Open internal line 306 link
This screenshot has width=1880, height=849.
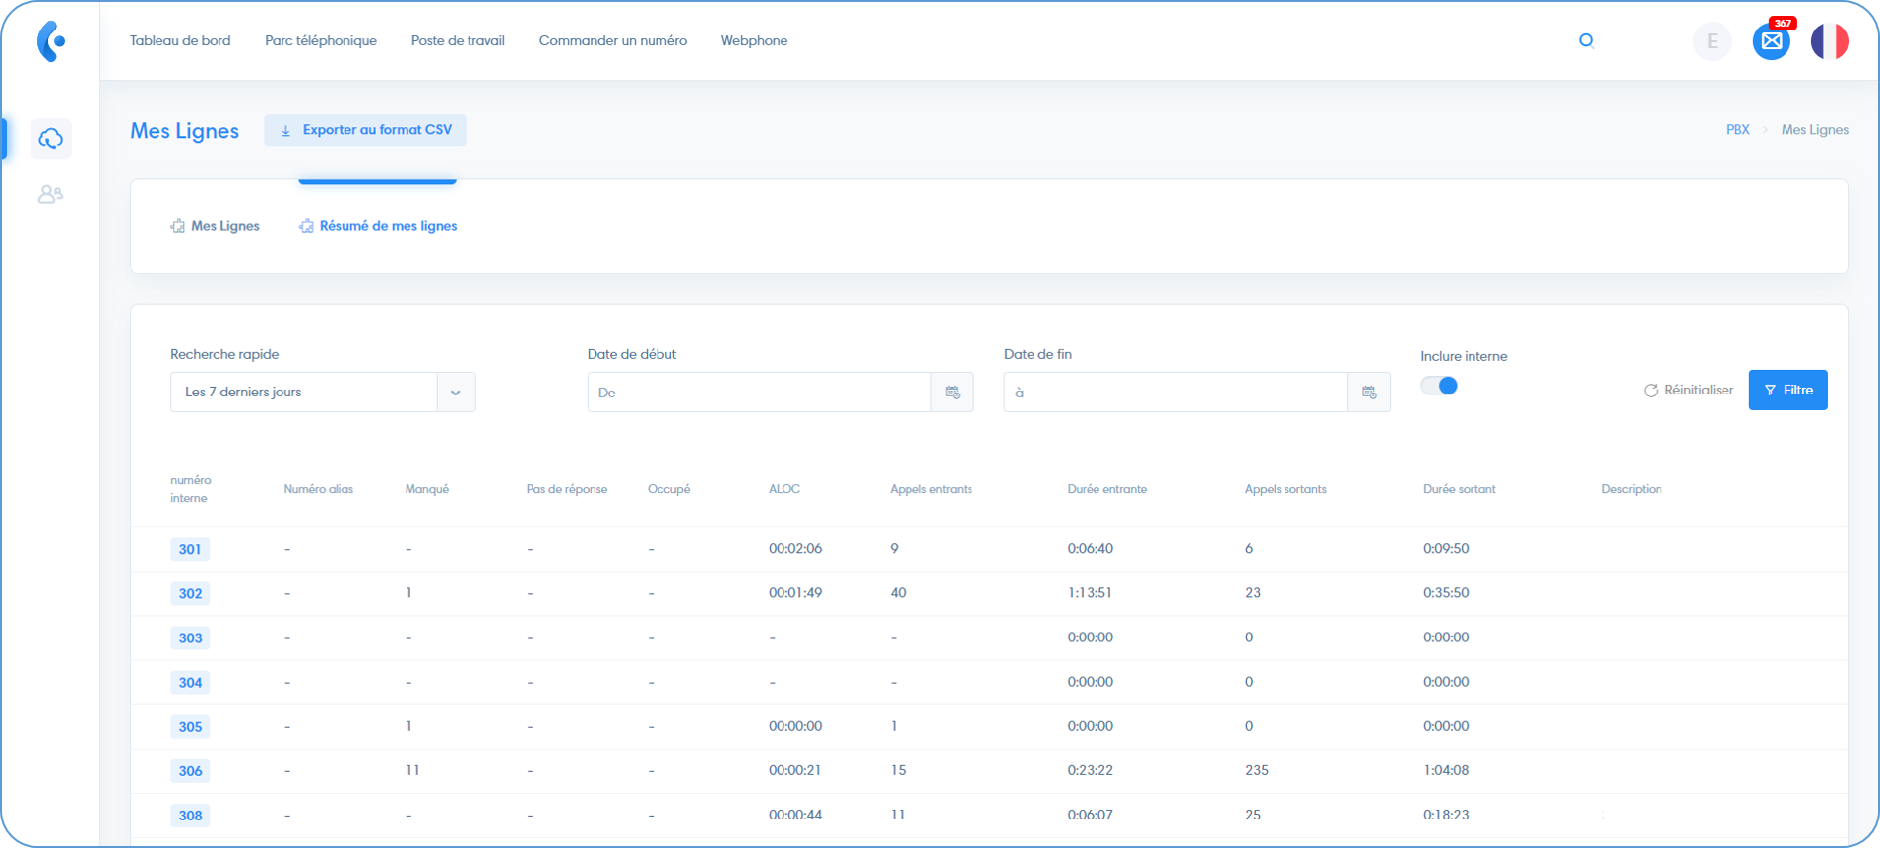point(190,771)
